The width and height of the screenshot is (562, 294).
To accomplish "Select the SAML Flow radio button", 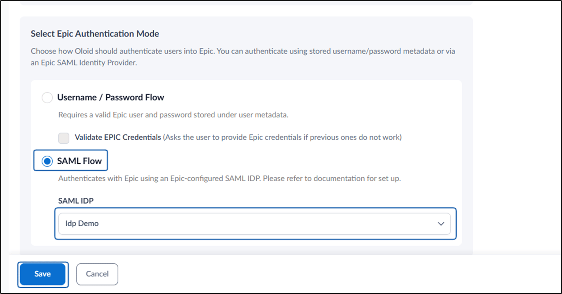I will point(47,161).
